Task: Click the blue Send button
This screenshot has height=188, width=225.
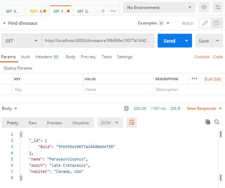Action: click(x=169, y=41)
